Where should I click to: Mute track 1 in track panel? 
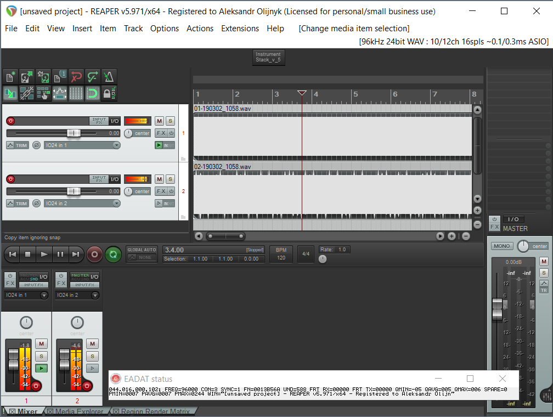(x=160, y=121)
